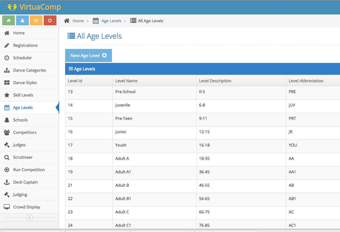This screenshot has width=340, height=232.
Task: Create a new age level
Action: (88, 56)
